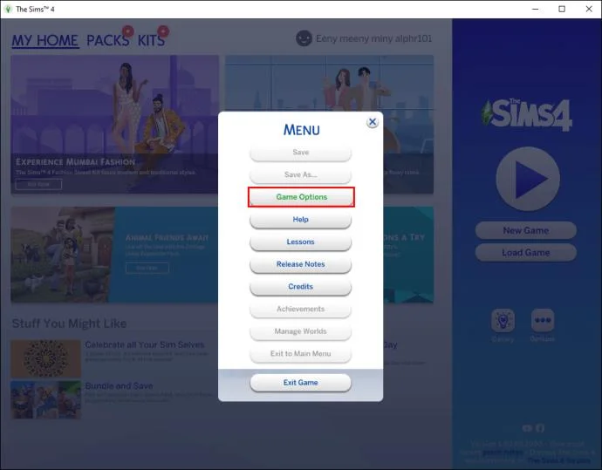Click the Bundle and Save thumbnail
Viewport: 602px width, 470px height.
pos(45,399)
